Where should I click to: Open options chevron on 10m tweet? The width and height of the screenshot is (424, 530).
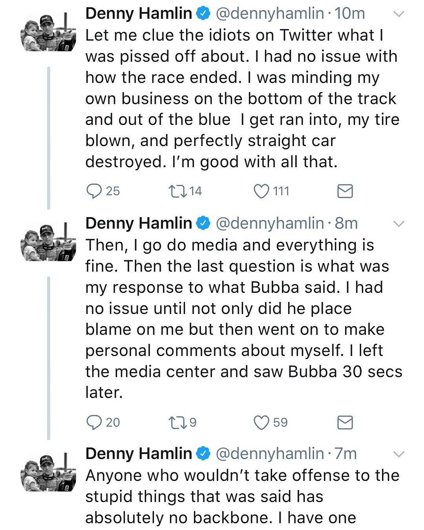click(398, 14)
